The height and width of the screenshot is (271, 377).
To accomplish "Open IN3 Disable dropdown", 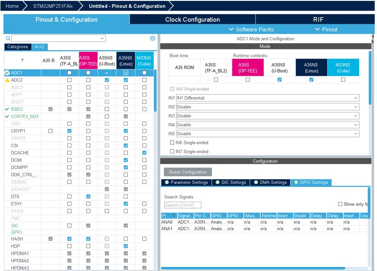I will pos(267,116).
